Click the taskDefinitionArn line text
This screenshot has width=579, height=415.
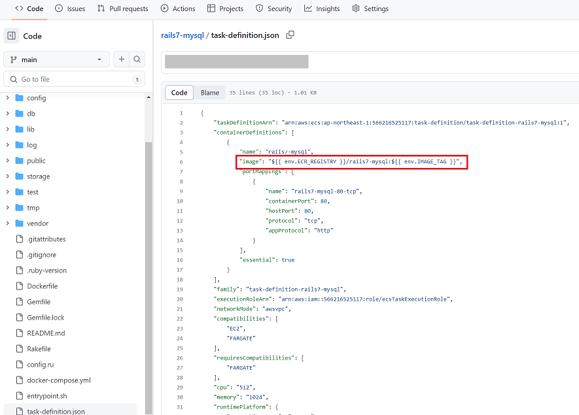(391, 122)
